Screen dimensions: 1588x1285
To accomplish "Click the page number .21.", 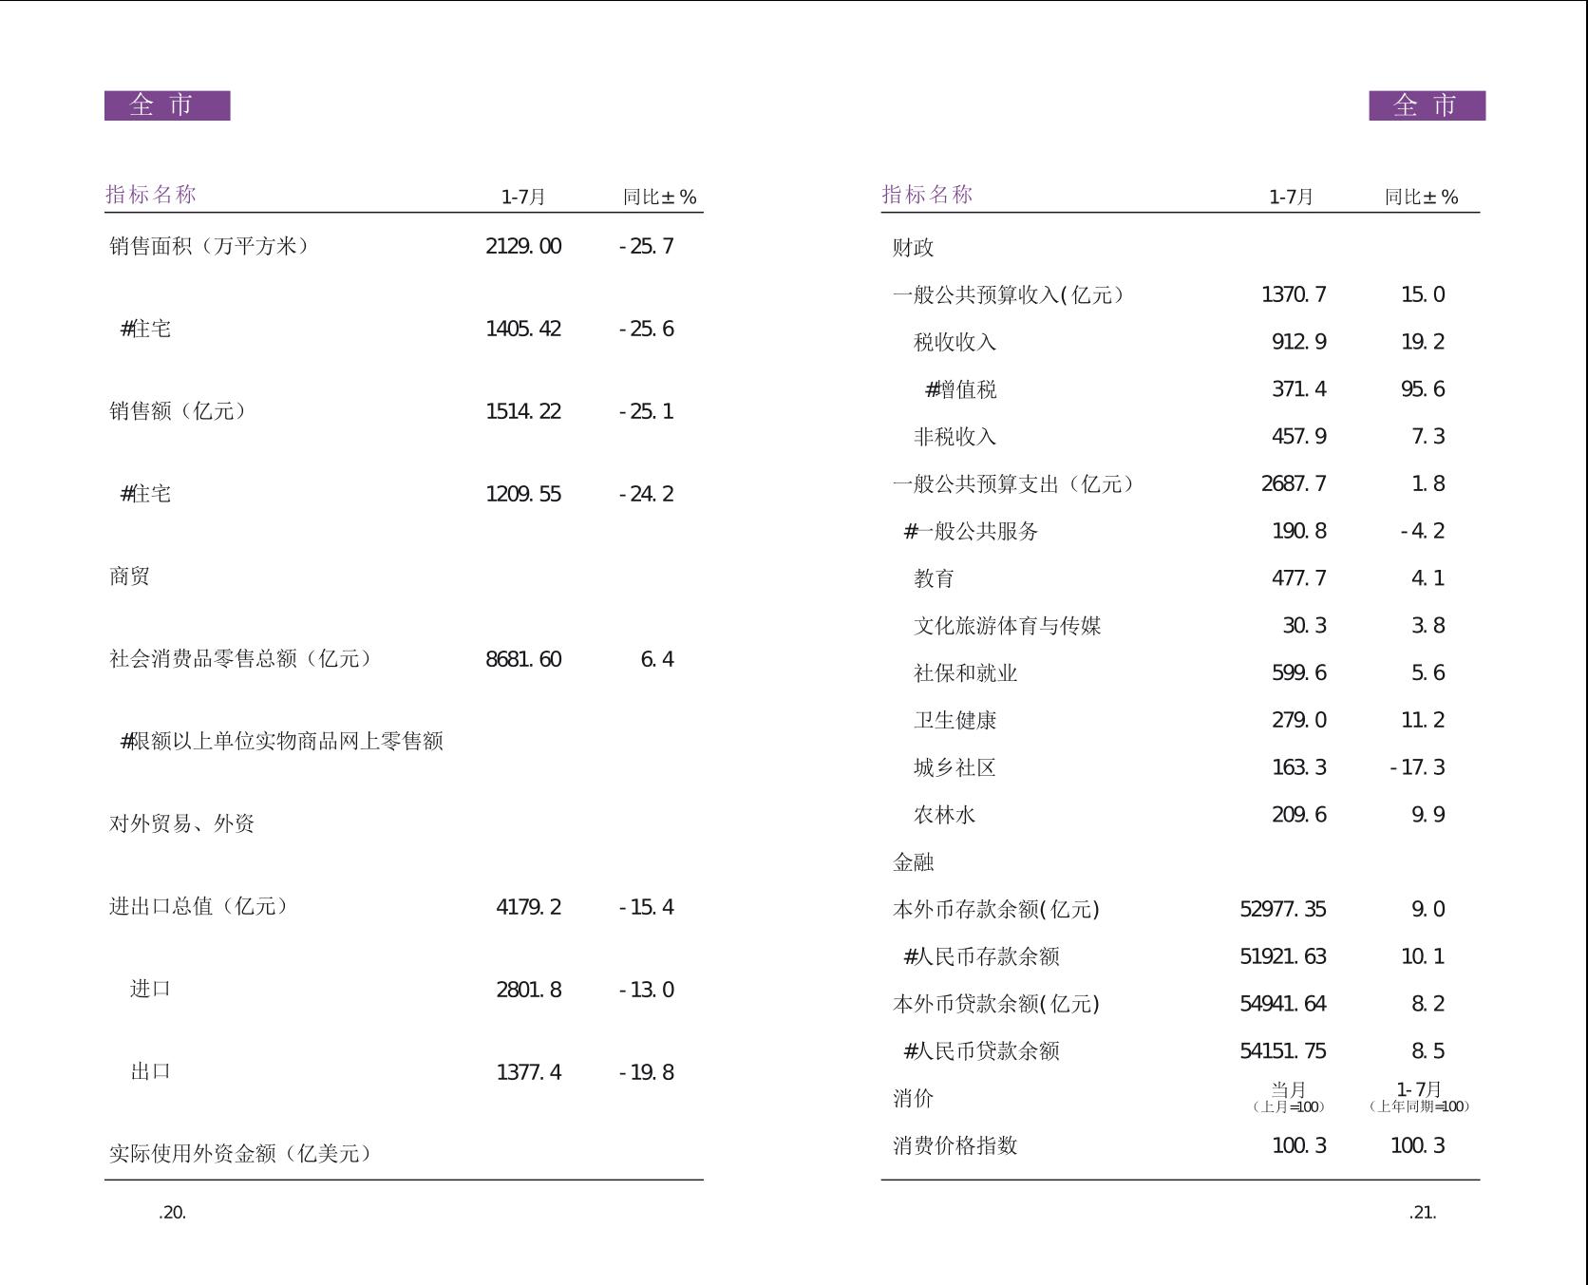I will (x=1423, y=1213).
